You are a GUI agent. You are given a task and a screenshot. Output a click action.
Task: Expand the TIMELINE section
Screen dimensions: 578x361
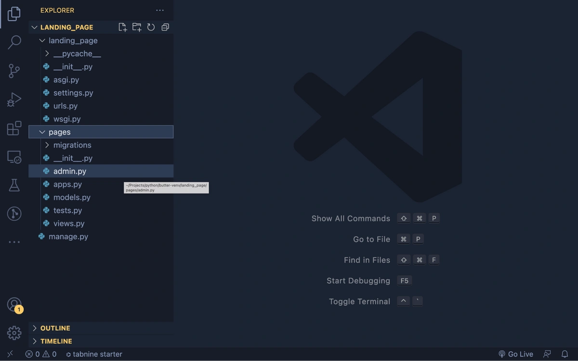[101, 341]
